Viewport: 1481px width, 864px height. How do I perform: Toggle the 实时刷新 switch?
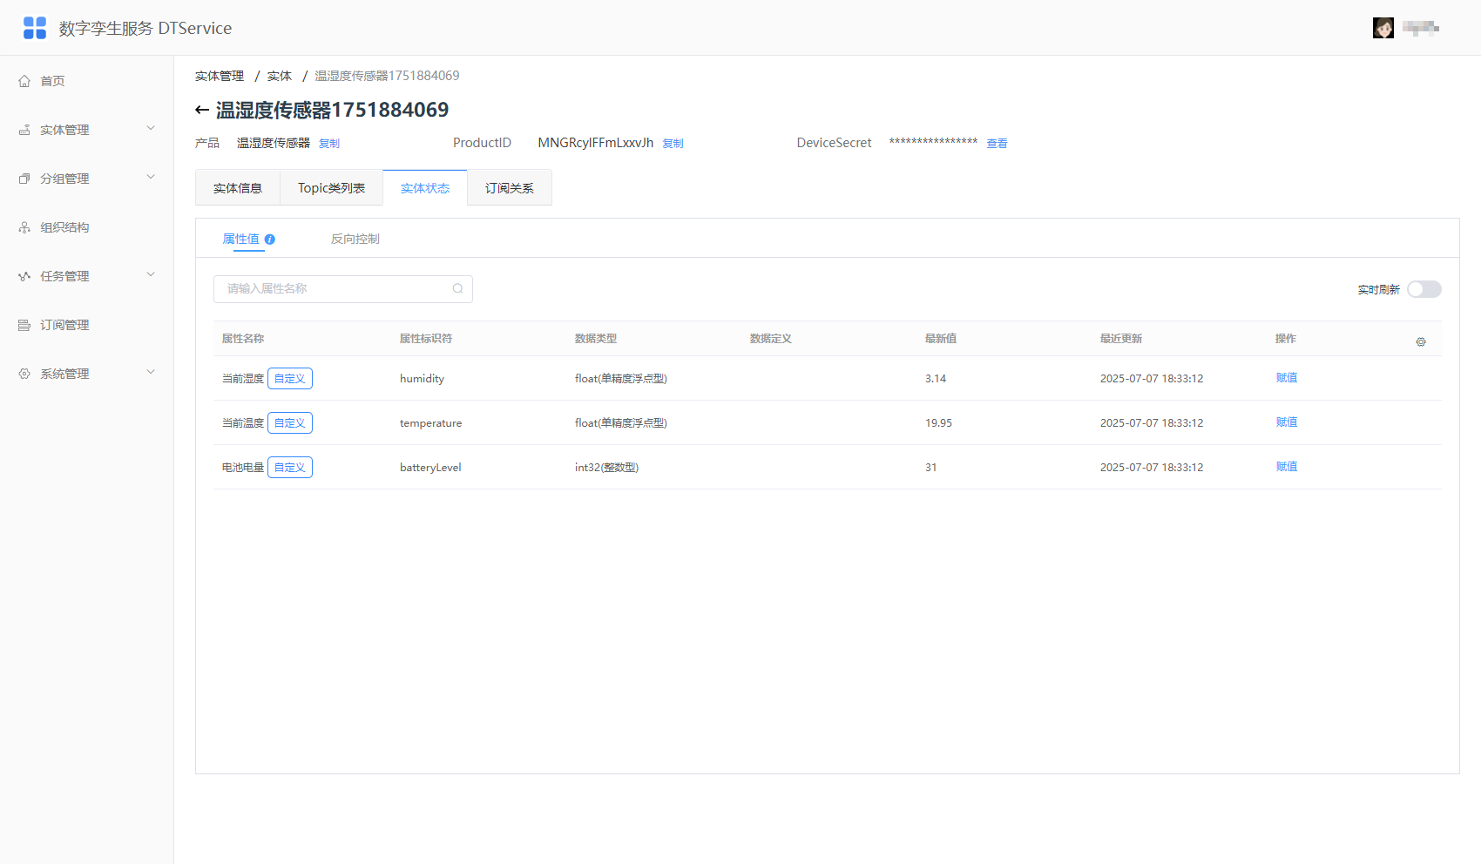(x=1424, y=289)
